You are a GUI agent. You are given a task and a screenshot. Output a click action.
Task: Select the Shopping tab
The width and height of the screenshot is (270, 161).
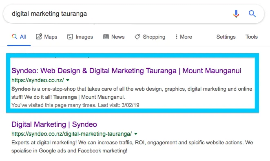pos(150,37)
